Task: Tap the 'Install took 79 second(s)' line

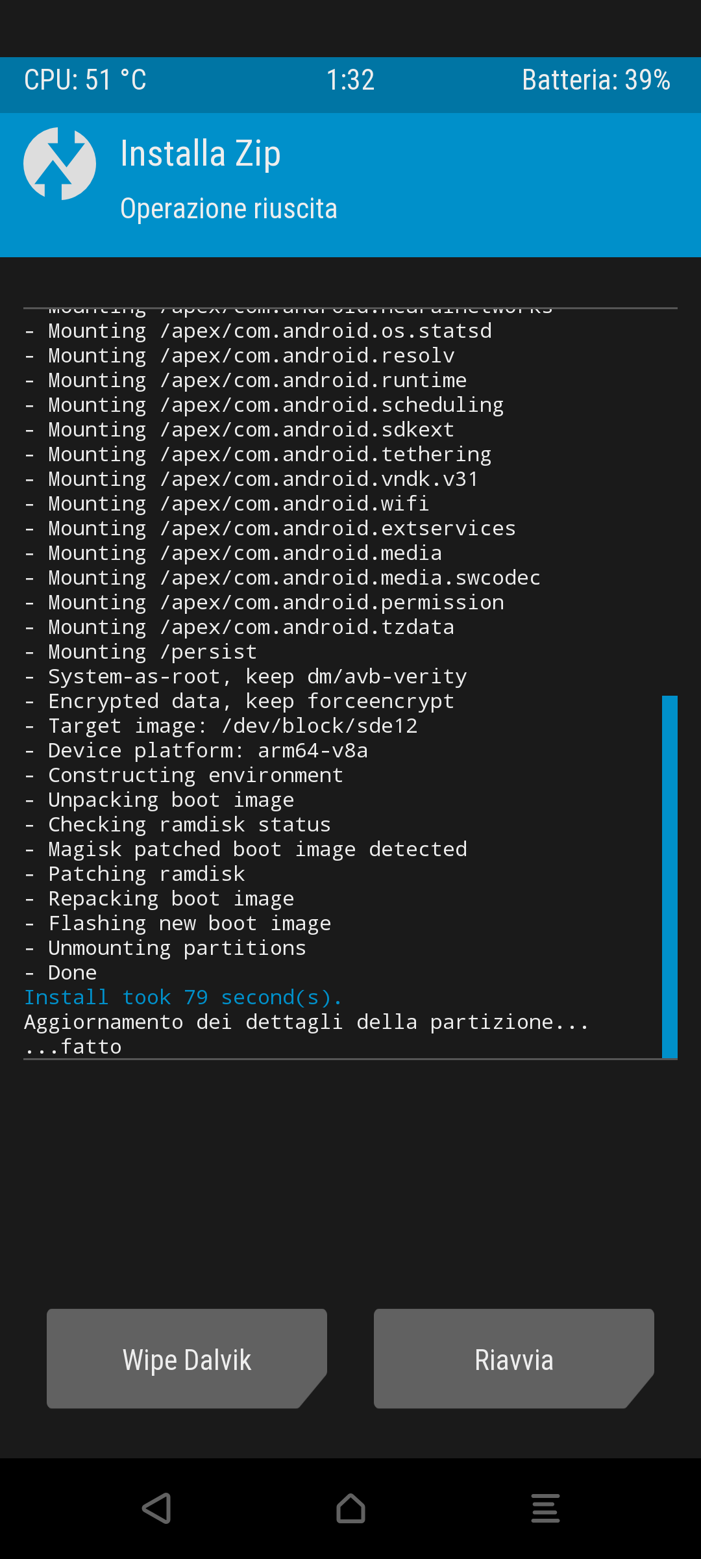Action: tap(183, 997)
